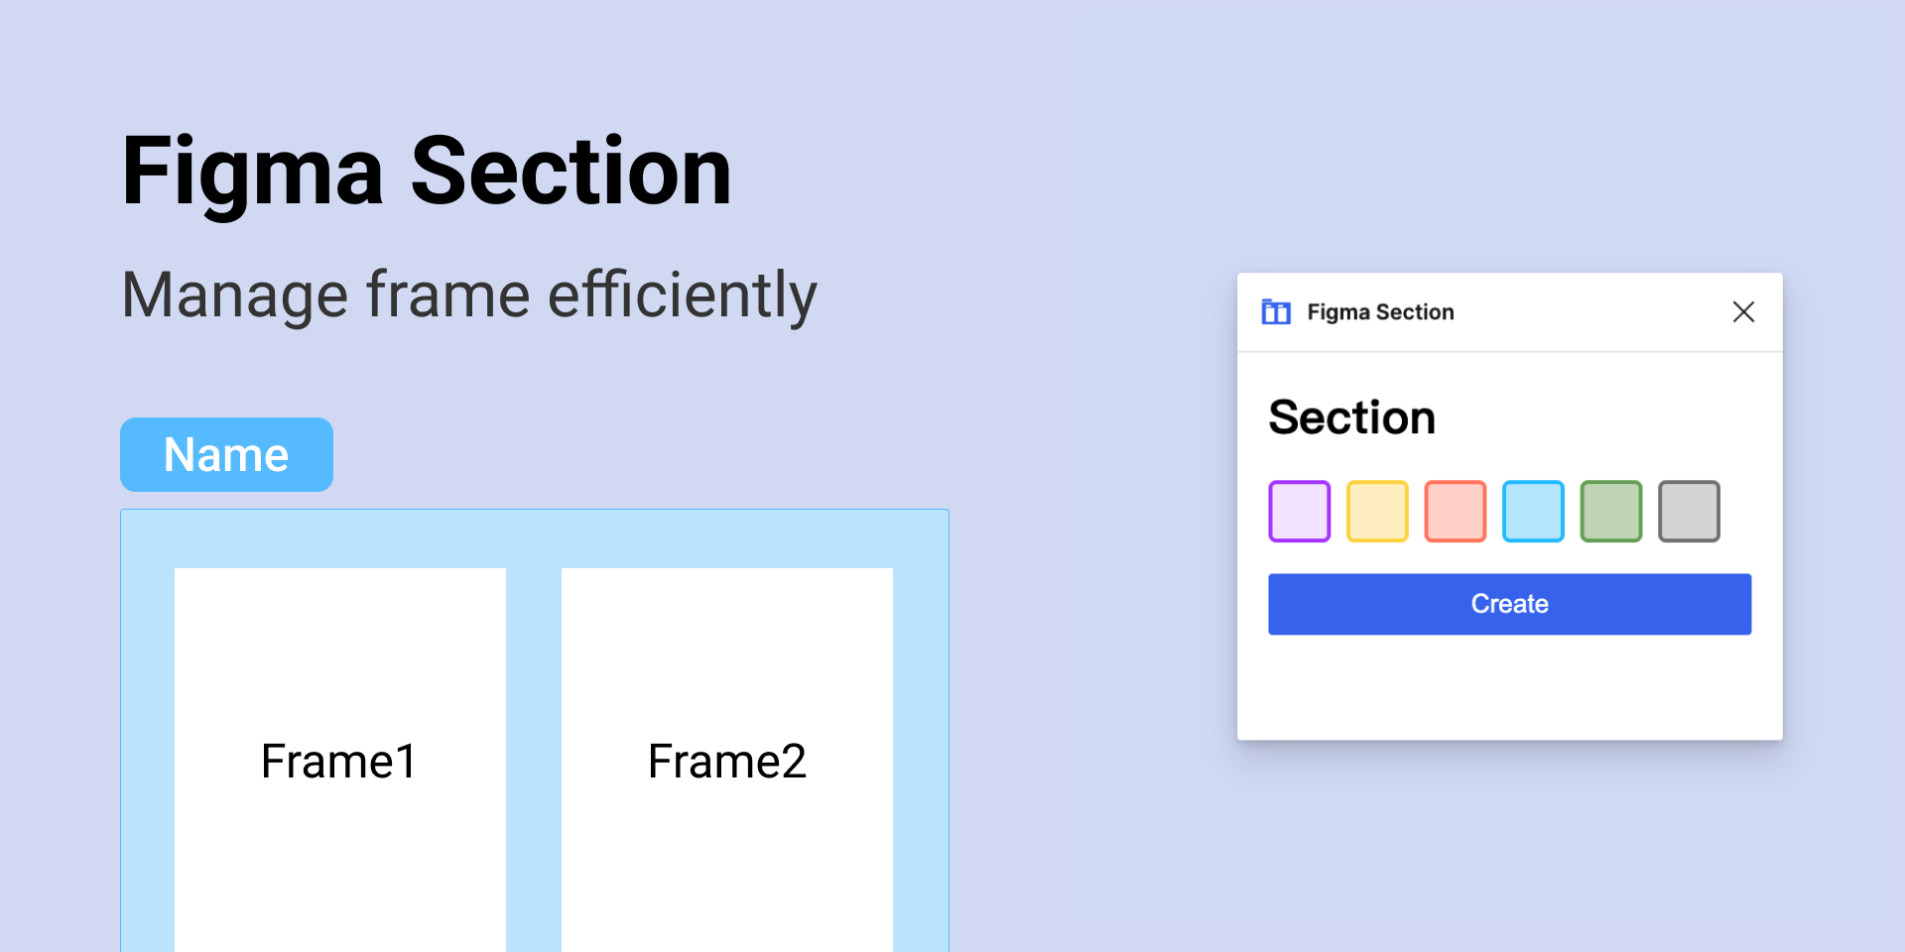Viewport: 1905px width, 952px height.
Task: Click the large Figma Section headline
Action: pos(427,172)
